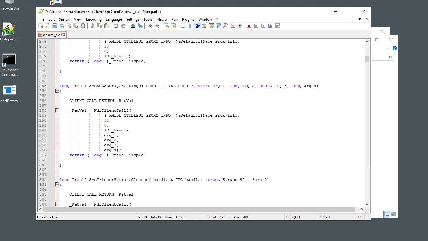The height and width of the screenshot is (241, 428).
Task: Open the Encoding menu
Action: pyautogui.click(x=94, y=19)
